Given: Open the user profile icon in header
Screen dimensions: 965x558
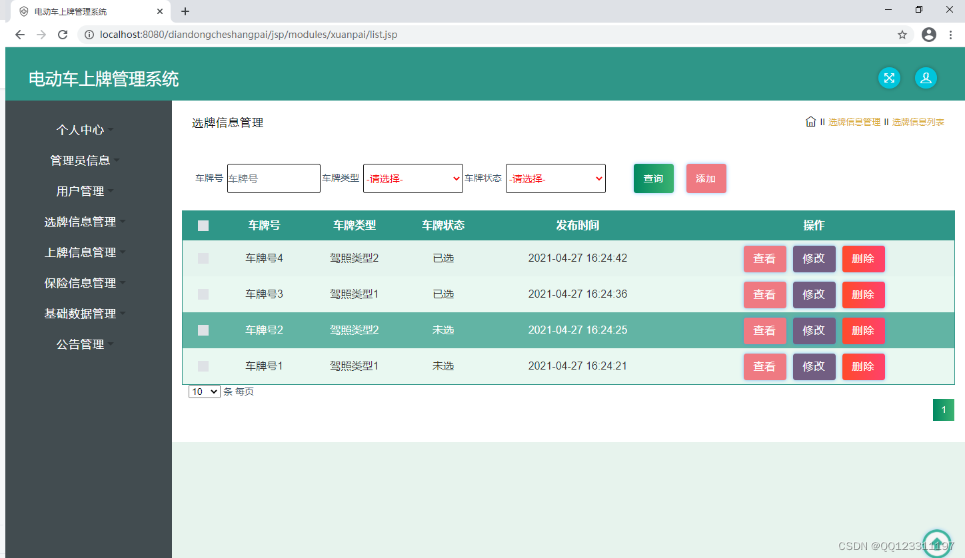Looking at the screenshot, I should point(926,78).
